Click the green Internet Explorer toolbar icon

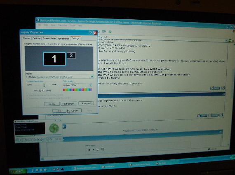click(x=110, y=31)
